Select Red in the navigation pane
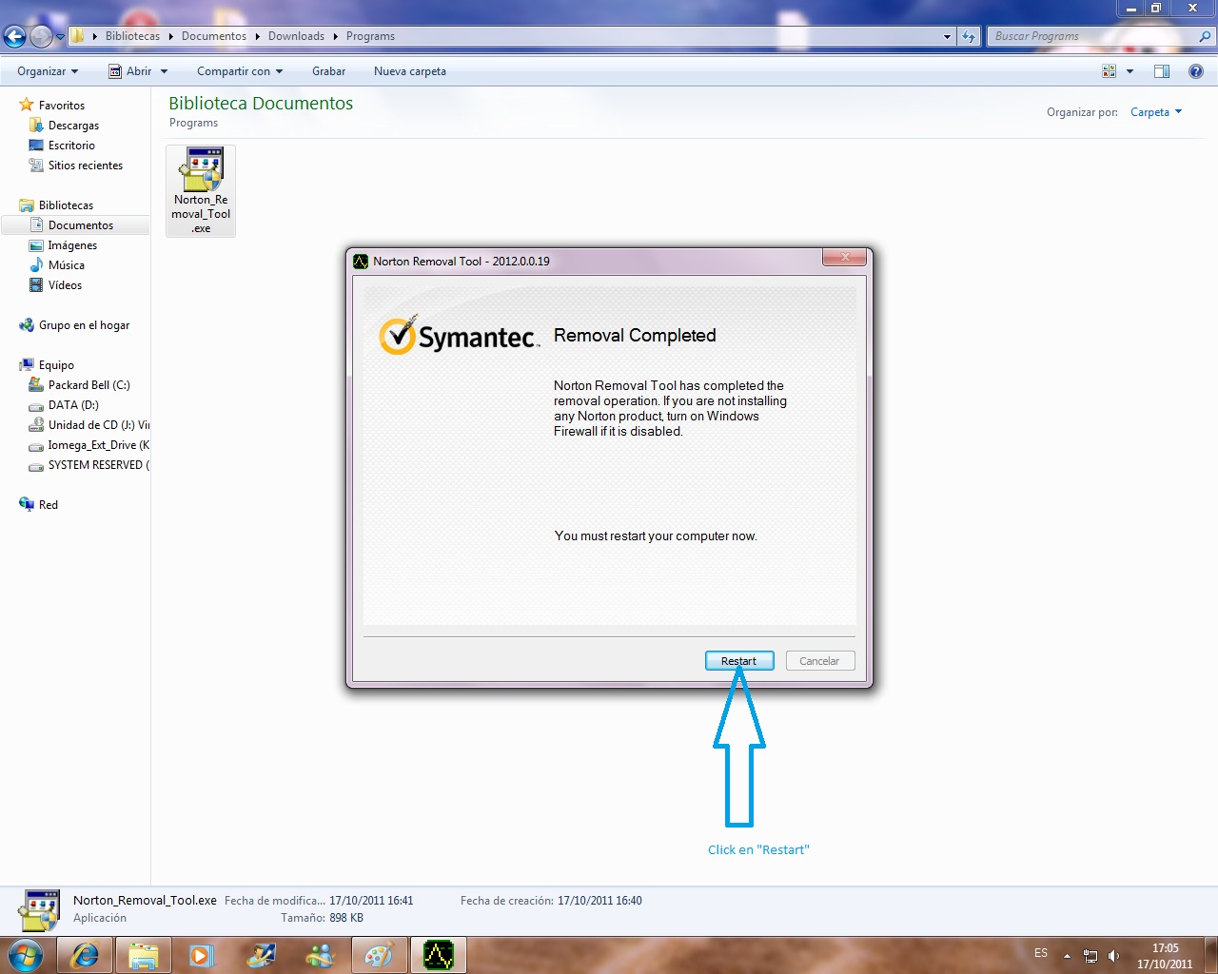The height and width of the screenshot is (974, 1218). click(x=49, y=505)
